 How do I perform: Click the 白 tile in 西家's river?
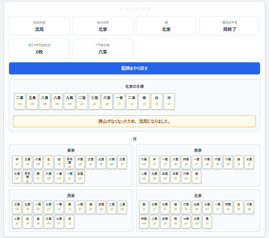pos(70,222)
